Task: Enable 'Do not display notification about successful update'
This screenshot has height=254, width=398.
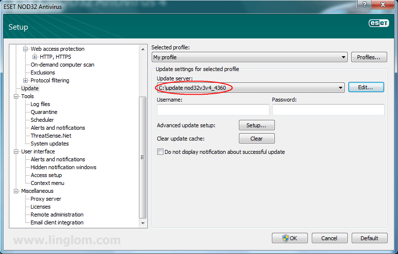Action: [x=160, y=152]
